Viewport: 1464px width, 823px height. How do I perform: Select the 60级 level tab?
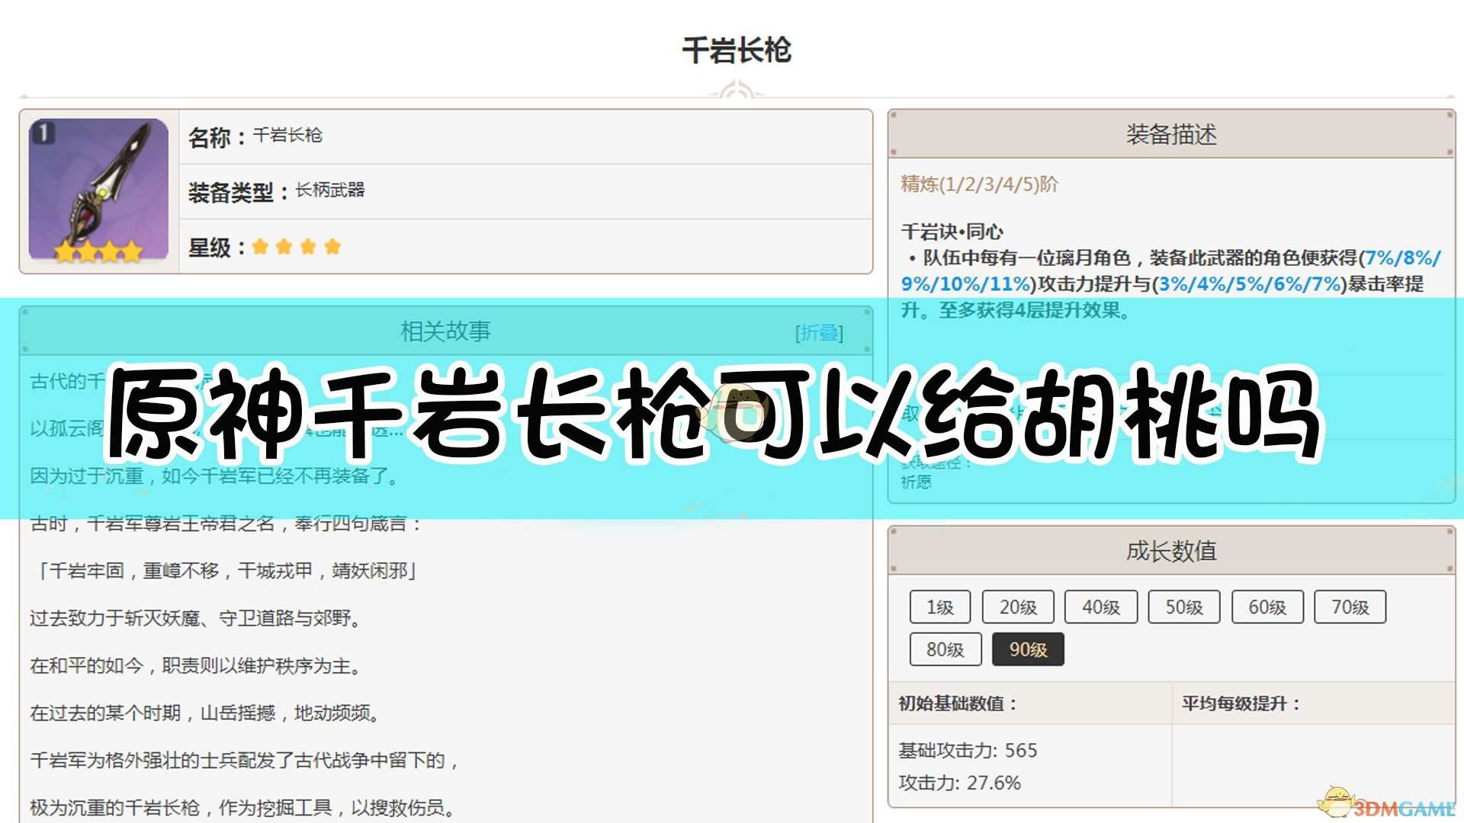tap(1267, 607)
